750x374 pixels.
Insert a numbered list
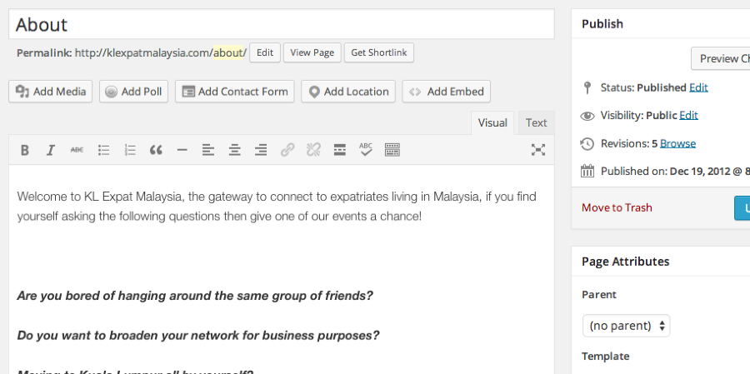point(129,150)
